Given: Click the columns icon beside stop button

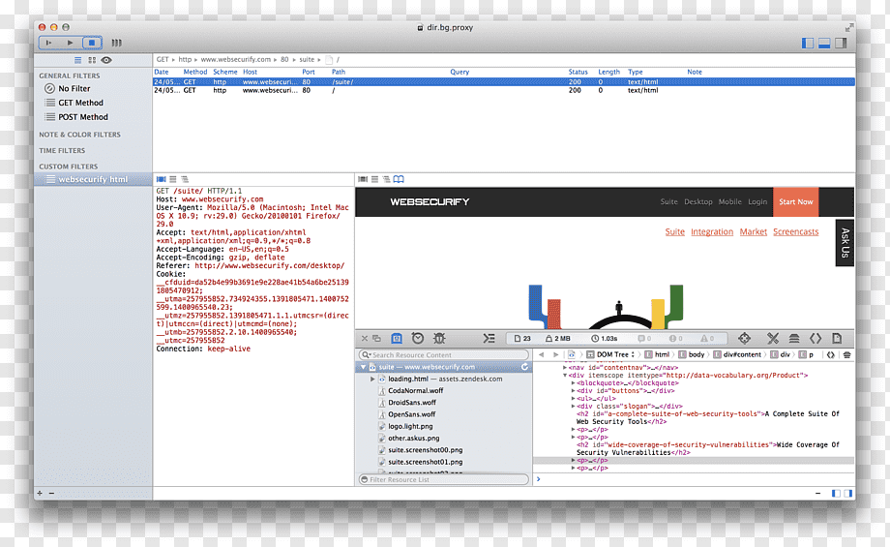Looking at the screenshot, I should [116, 43].
